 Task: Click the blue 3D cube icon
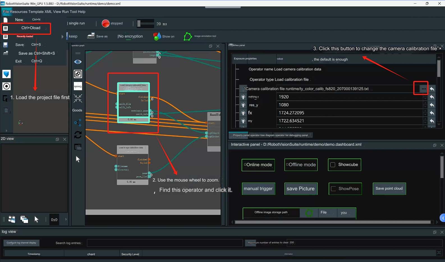click(6, 74)
